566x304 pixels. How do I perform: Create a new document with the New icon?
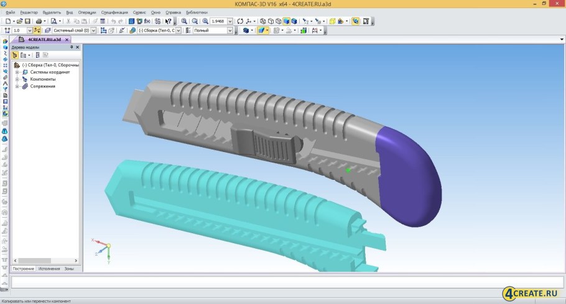8,21
